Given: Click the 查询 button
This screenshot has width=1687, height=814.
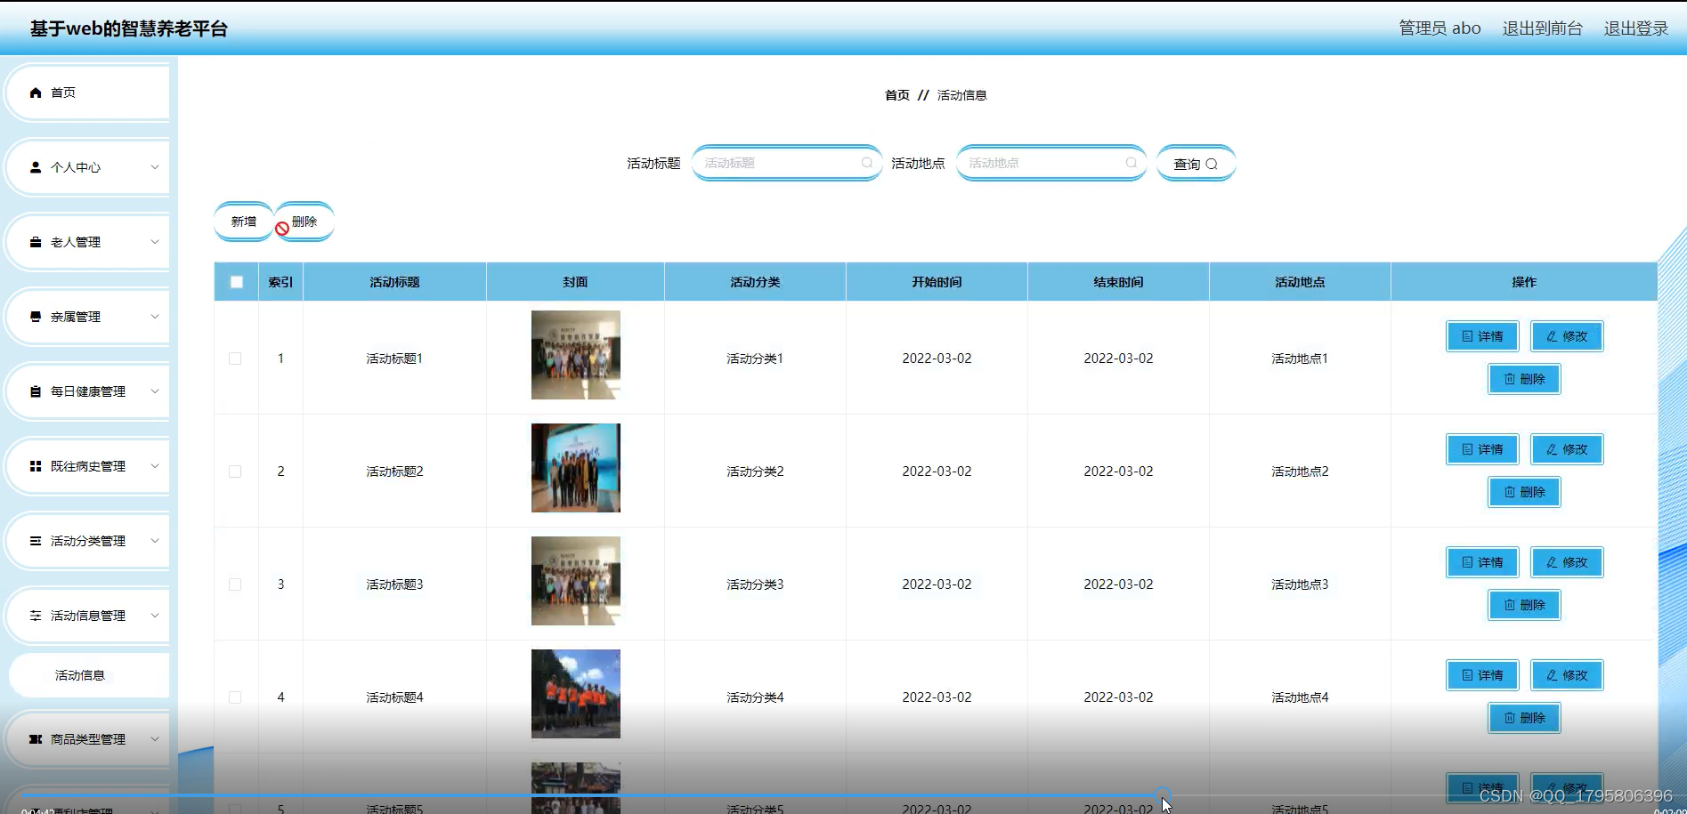Looking at the screenshot, I should pyautogui.click(x=1196, y=164).
